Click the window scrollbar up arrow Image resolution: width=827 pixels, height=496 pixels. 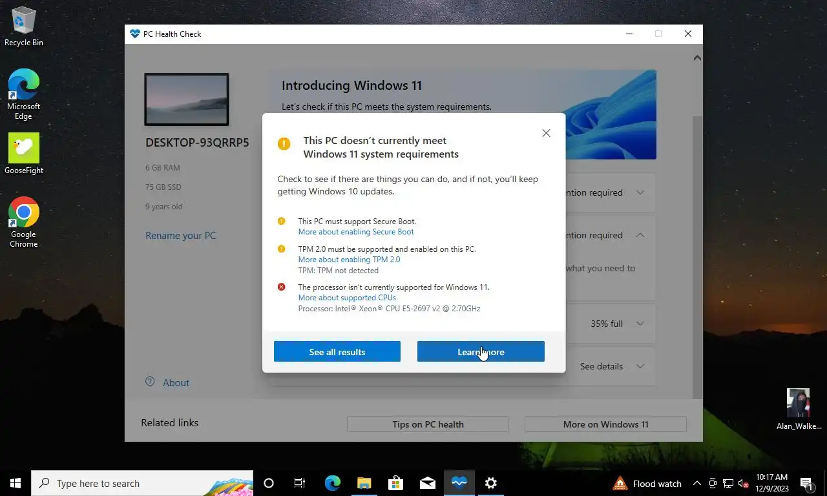pos(697,58)
